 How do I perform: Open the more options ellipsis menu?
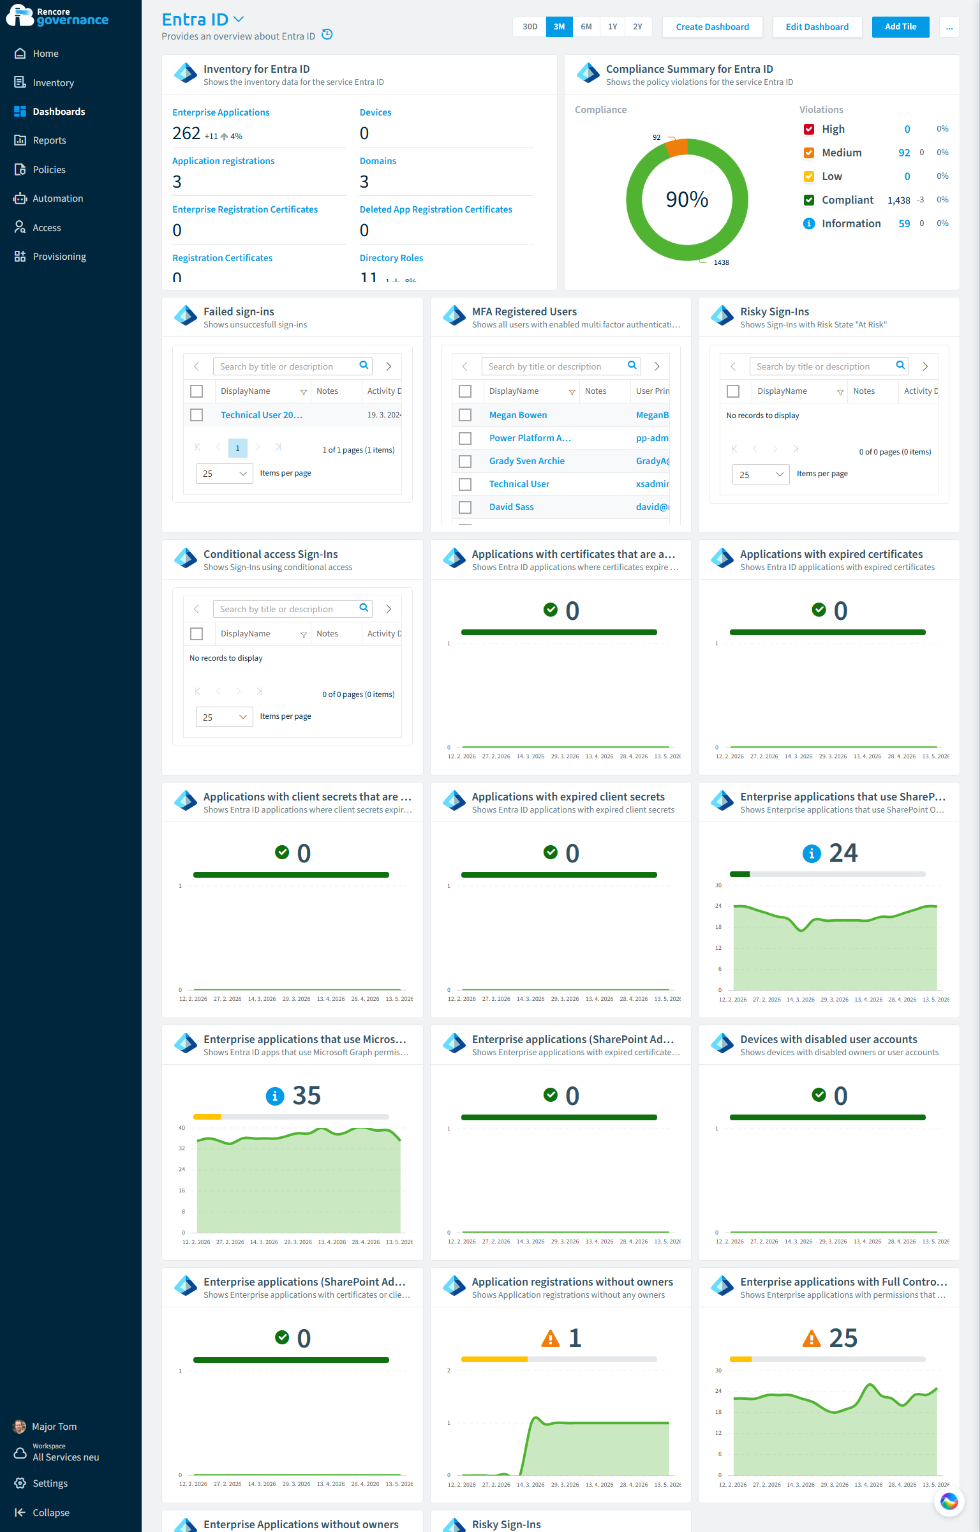[x=949, y=27]
